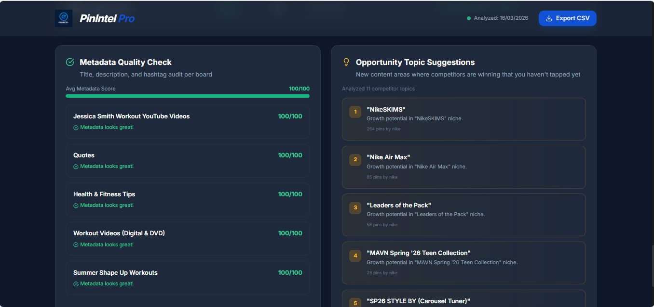Click 100/100 score for Summer Shape Up Workouts
Image resolution: width=654 pixels, height=307 pixels.
[x=290, y=273]
